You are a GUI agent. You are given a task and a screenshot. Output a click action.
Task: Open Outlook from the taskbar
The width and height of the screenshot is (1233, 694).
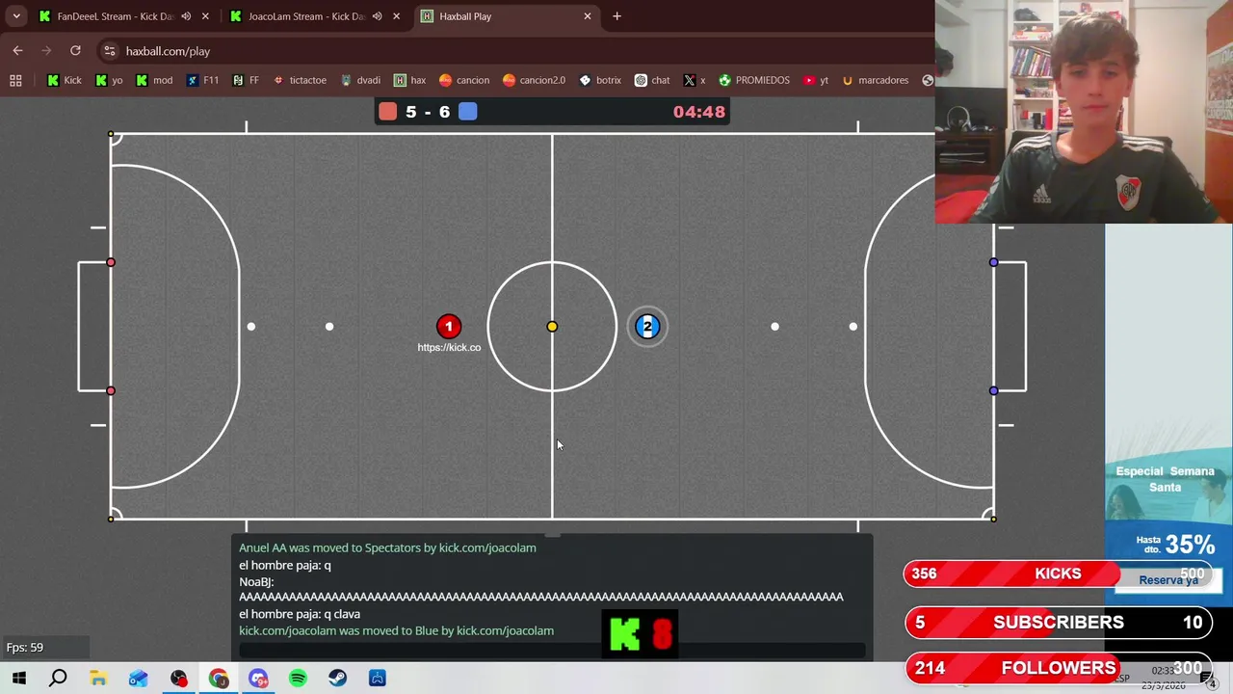coord(138,679)
